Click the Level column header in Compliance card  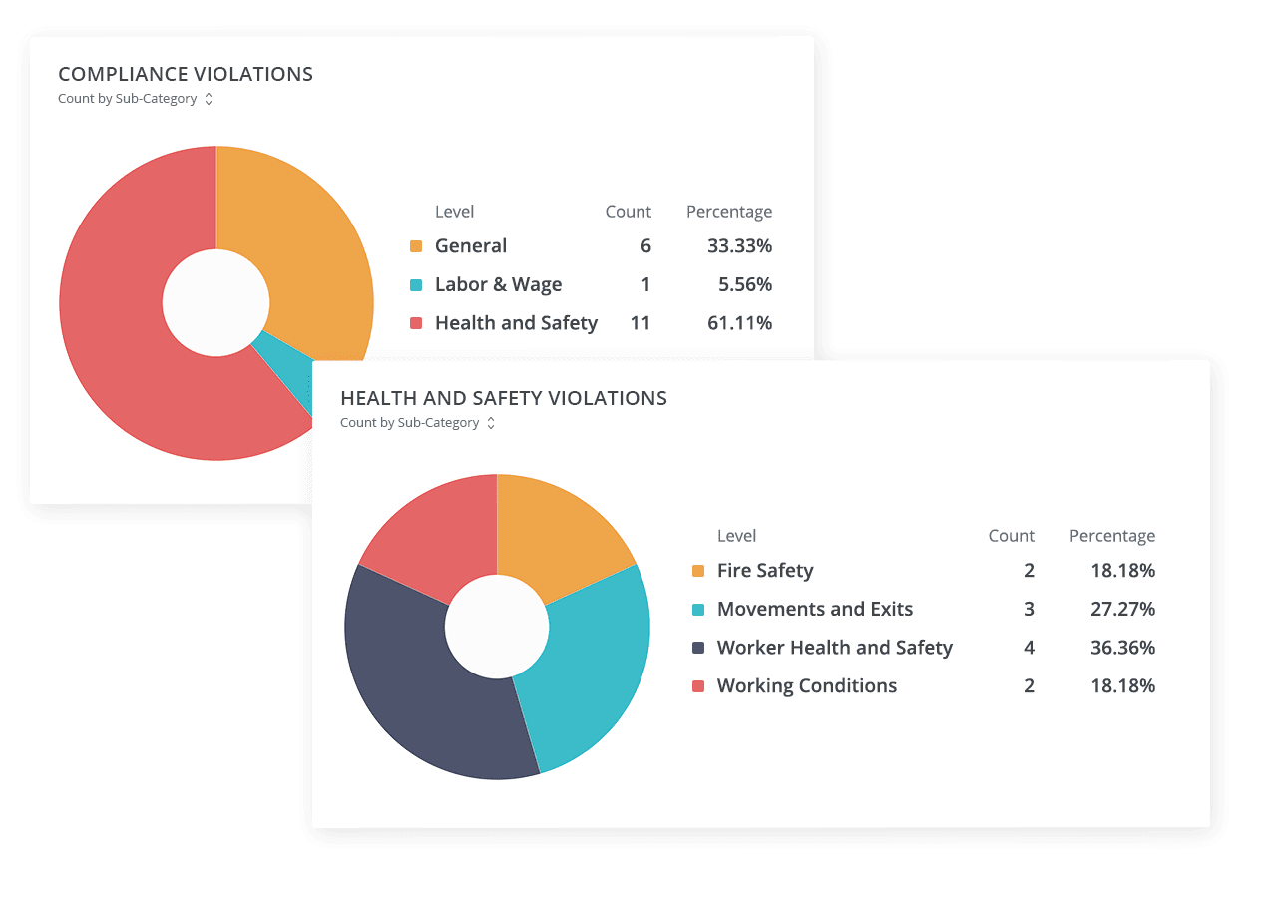454,212
